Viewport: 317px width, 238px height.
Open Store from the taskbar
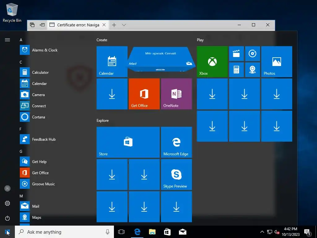click(x=167, y=232)
